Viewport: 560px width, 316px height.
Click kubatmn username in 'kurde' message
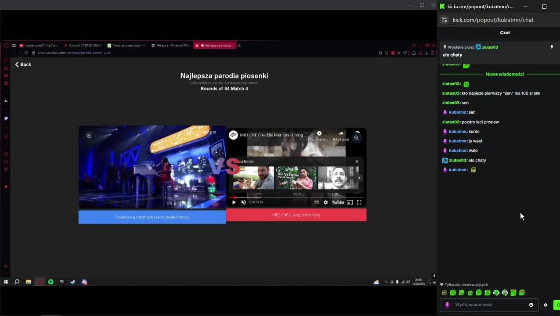tap(458, 131)
